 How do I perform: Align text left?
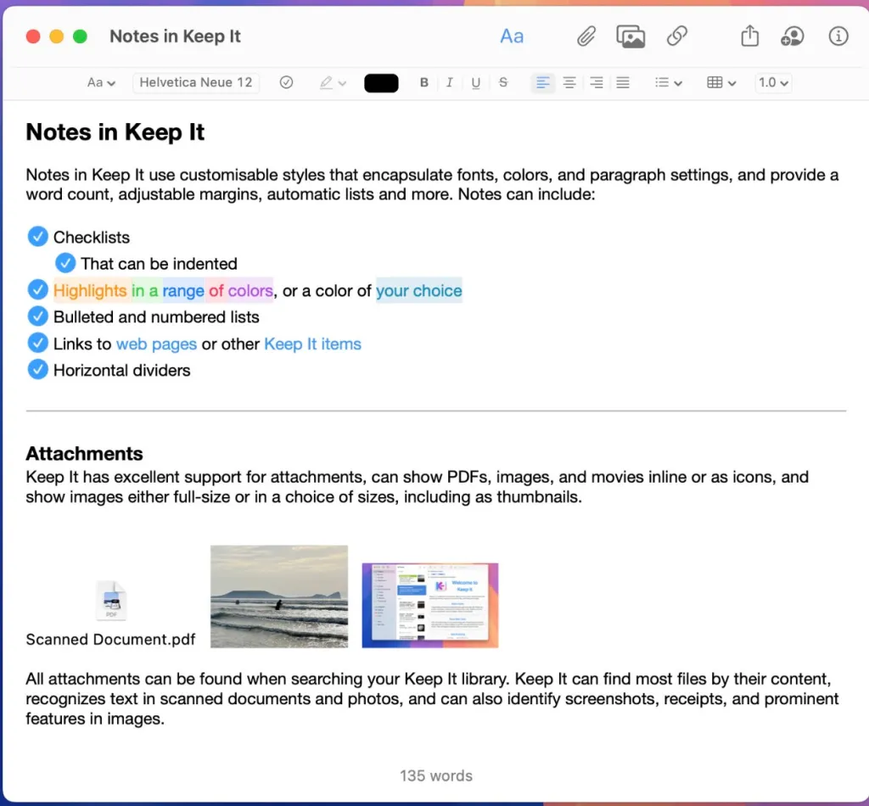point(542,83)
